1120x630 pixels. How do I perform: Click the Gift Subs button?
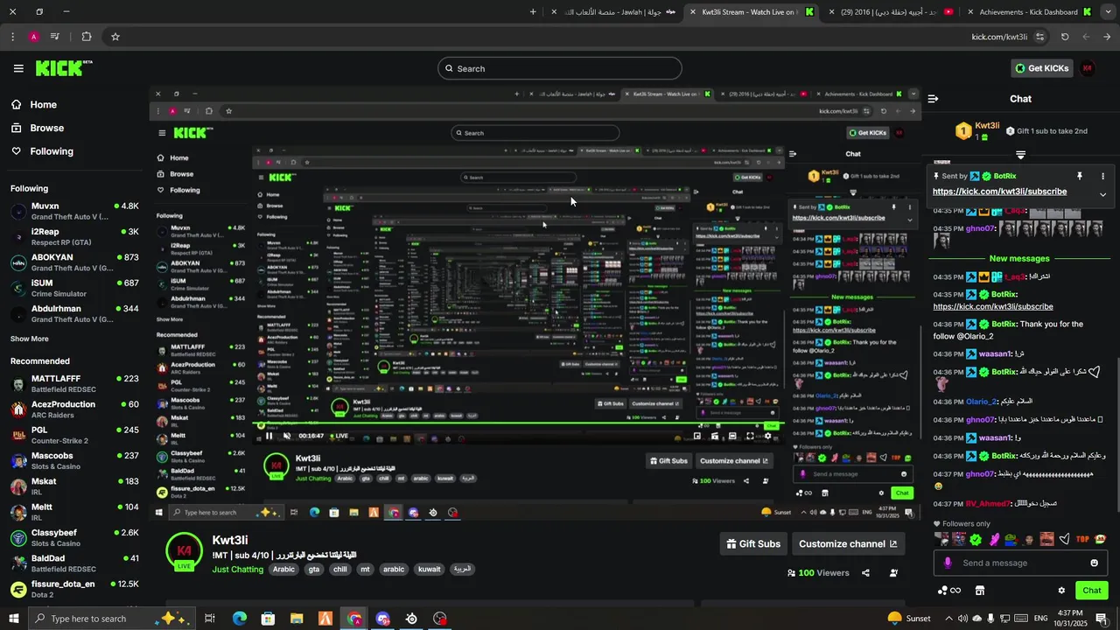(x=753, y=543)
